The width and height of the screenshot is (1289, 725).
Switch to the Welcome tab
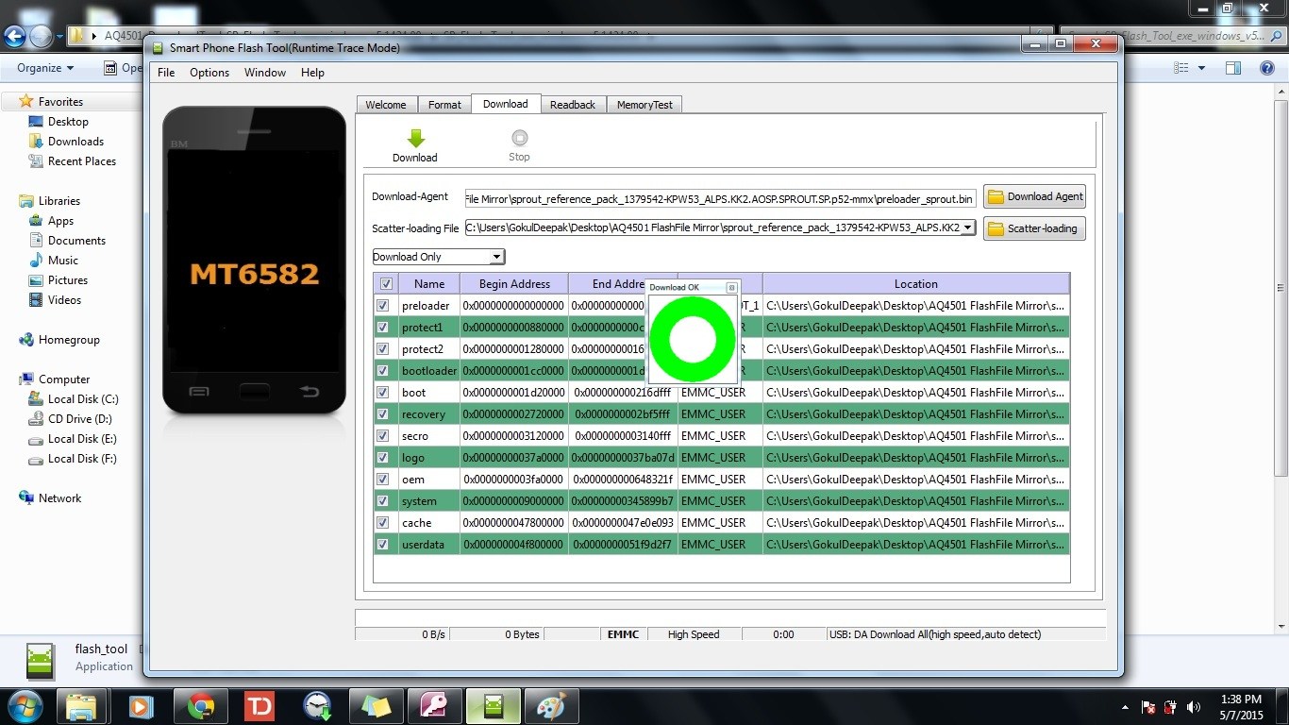point(386,105)
